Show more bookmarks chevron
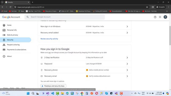171x96 pixels. (167, 11)
